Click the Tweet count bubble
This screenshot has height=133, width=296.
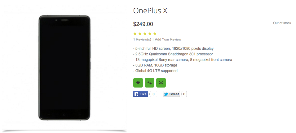coord(184,94)
